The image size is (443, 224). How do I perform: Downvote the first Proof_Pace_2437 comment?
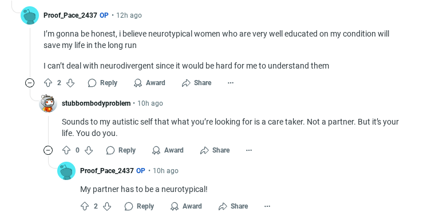pos(70,83)
